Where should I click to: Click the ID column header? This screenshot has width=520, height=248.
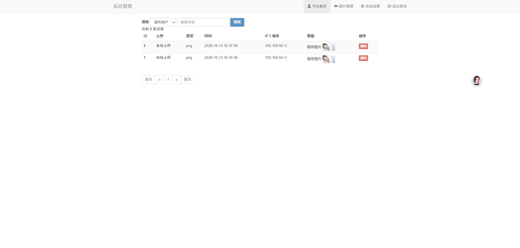[145, 36]
